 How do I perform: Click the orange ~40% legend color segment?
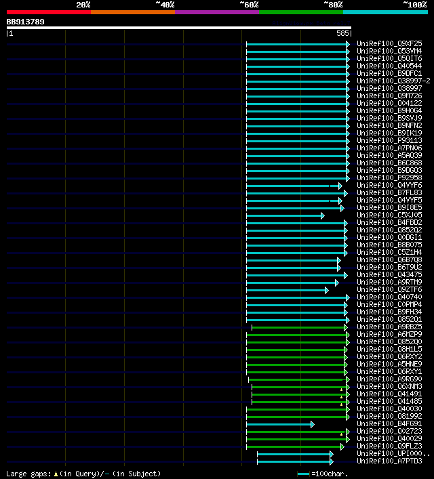(x=133, y=12)
